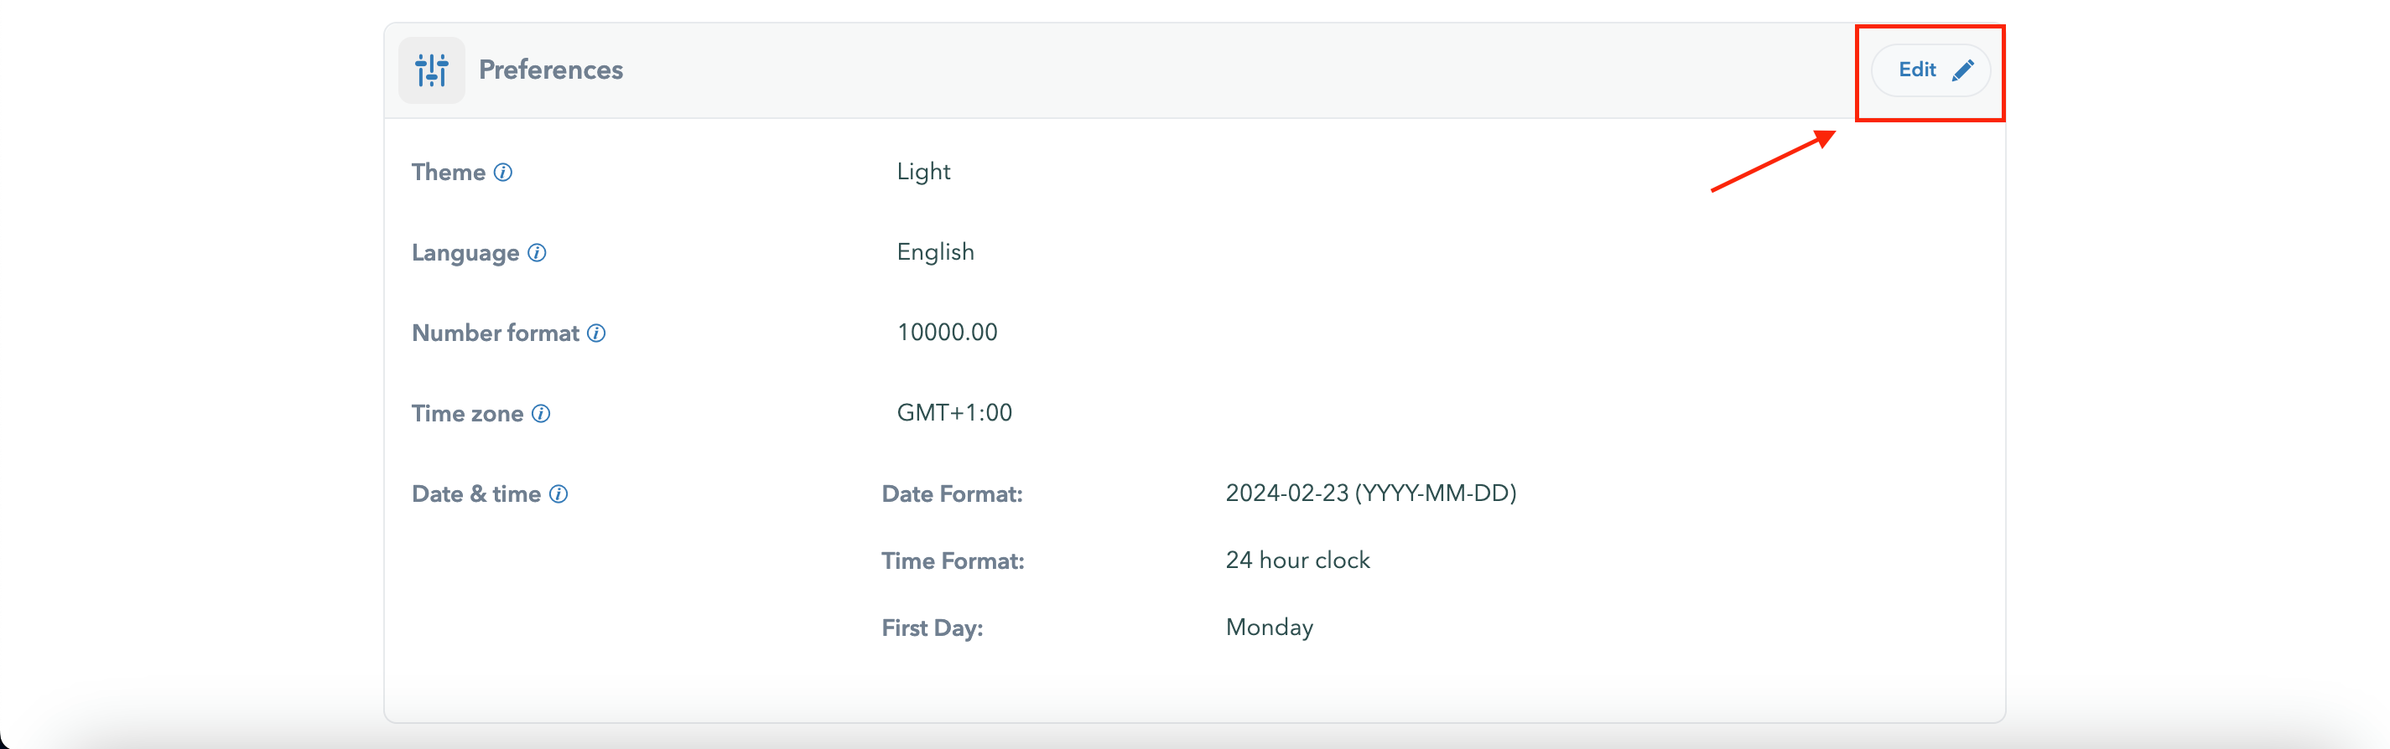Click the 2024-02-23 (YYYY-MM-DD) date format value
The height and width of the screenshot is (749, 2390).
[1370, 494]
